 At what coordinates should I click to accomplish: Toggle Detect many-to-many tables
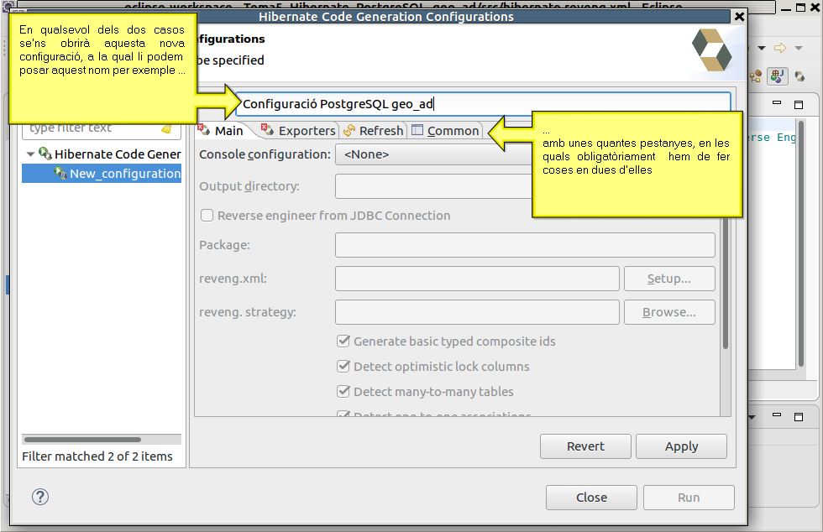[343, 391]
